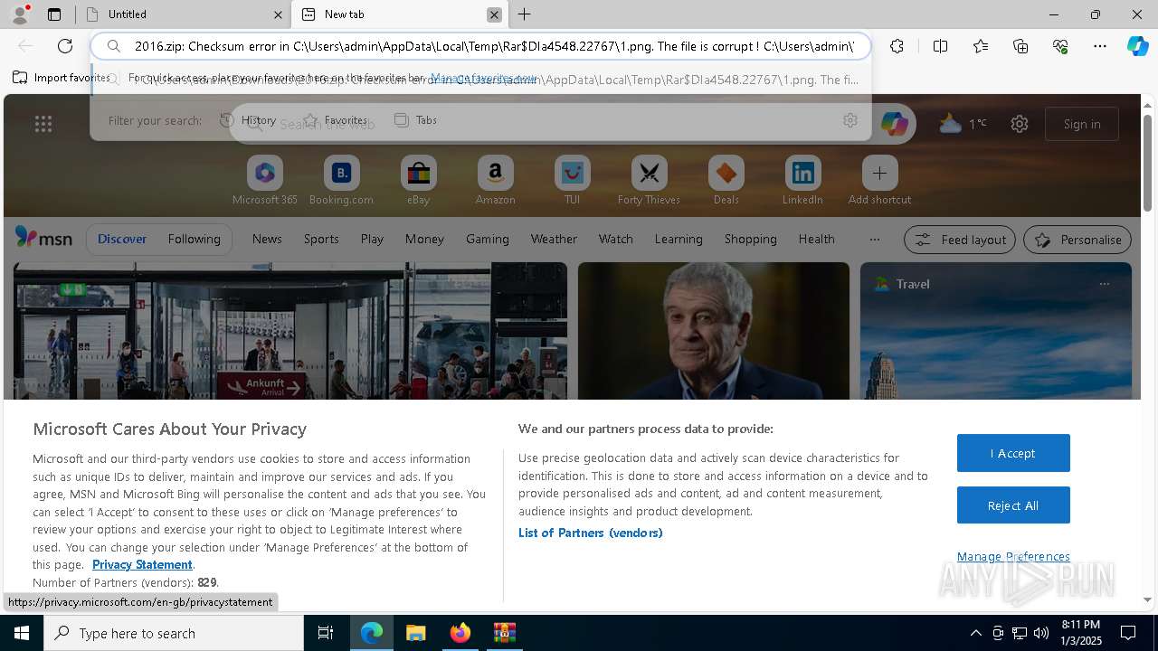Click the Add shortcut button
This screenshot has width=1158, height=651.
(x=880, y=181)
